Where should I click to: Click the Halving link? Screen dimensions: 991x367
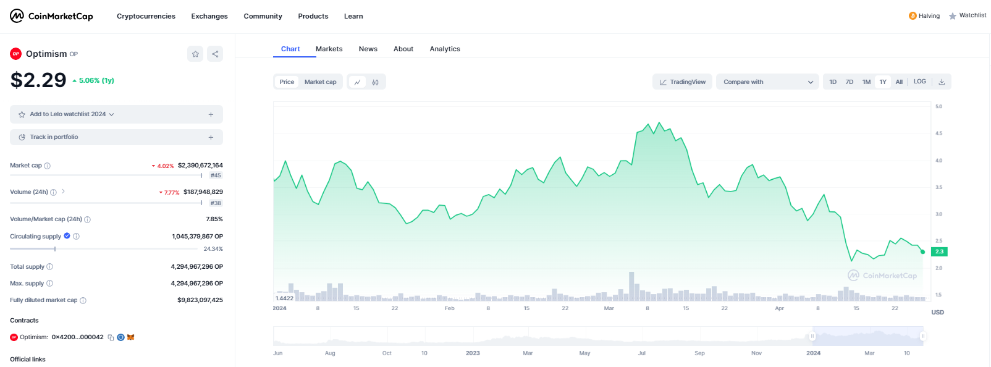tap(929, 16)
